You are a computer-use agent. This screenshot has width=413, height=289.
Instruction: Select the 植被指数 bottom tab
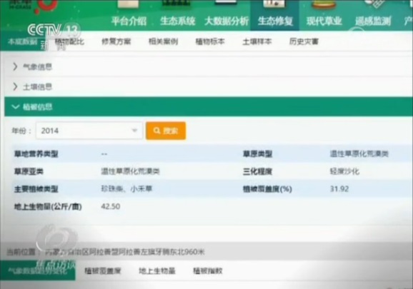(x=208, y=270)
